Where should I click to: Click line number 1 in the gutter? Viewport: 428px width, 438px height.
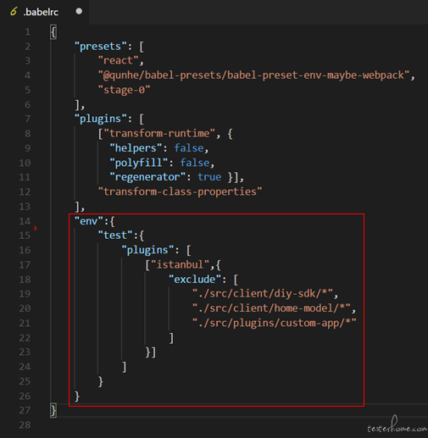pos(27,31)
